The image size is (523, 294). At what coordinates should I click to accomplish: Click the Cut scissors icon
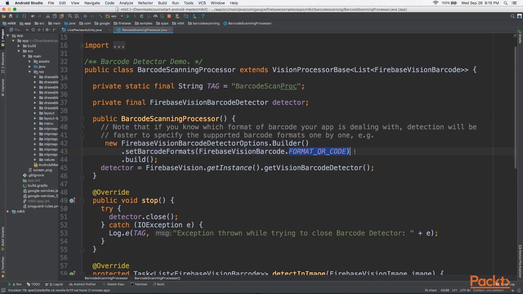pos(48,16)
